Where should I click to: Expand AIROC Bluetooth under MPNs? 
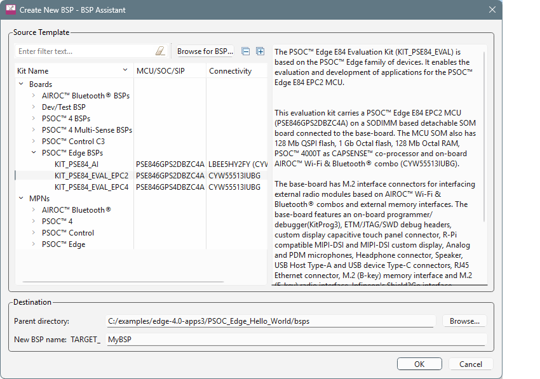coord(34,209)
